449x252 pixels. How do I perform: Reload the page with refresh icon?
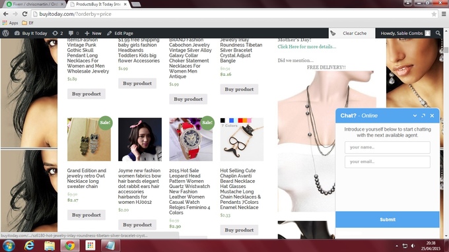click(24, 14)
